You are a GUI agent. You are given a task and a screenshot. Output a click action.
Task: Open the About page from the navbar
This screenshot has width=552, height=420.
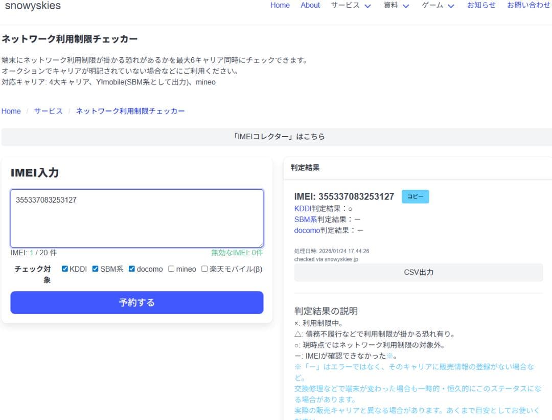tap(310, 6)
